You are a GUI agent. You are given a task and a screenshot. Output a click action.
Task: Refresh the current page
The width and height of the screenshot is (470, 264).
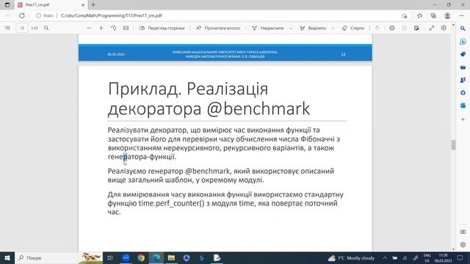click(22, 15)
